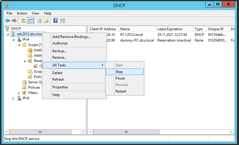
Task: Click Authorize in the context menu
Action: (x=60, y=43)
